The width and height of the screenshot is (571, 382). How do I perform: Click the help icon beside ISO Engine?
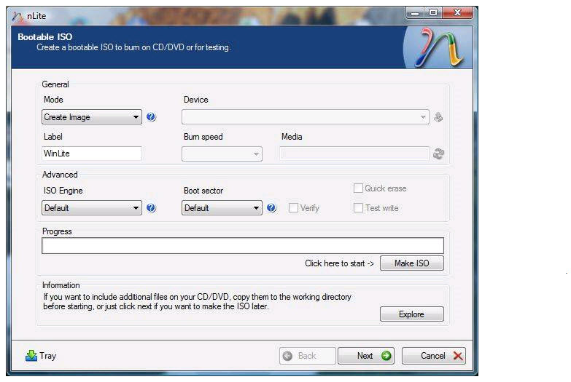point(151,208)
